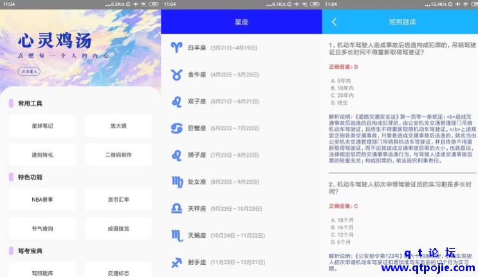Open the 进制转化 converter
478x277 pixels.
click(42, 155)
